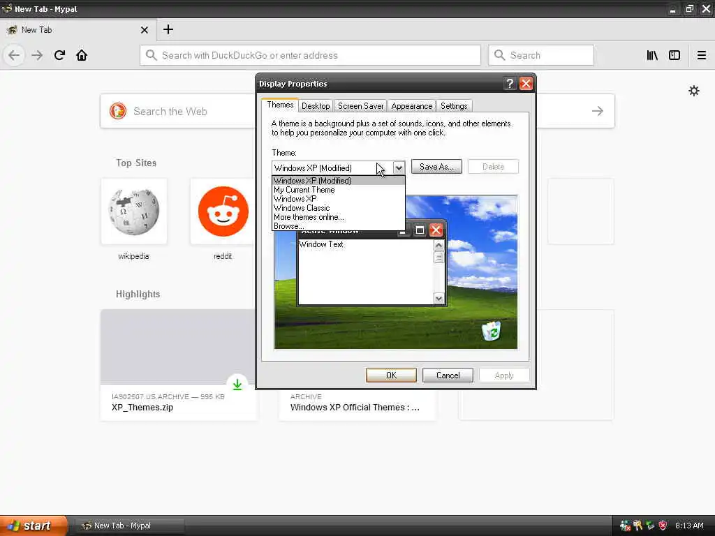The height and width of the screenshot is (536, 715).
Task: Click the Delete button in Display Properties
Action: pyautogui.click(x=493, y=167)
